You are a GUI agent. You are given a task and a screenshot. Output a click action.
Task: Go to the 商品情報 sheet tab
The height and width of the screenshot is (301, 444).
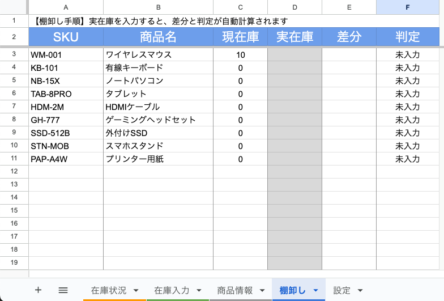(235, 290)
